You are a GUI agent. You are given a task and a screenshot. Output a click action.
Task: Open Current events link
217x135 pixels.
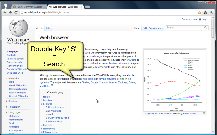tap(14, 62)
